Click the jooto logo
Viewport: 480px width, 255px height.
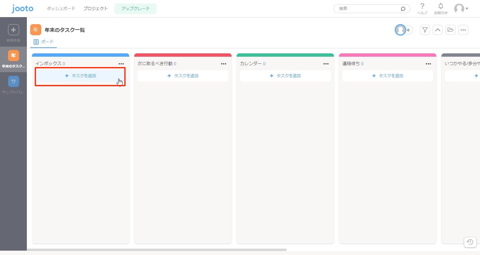click(22, 8)
